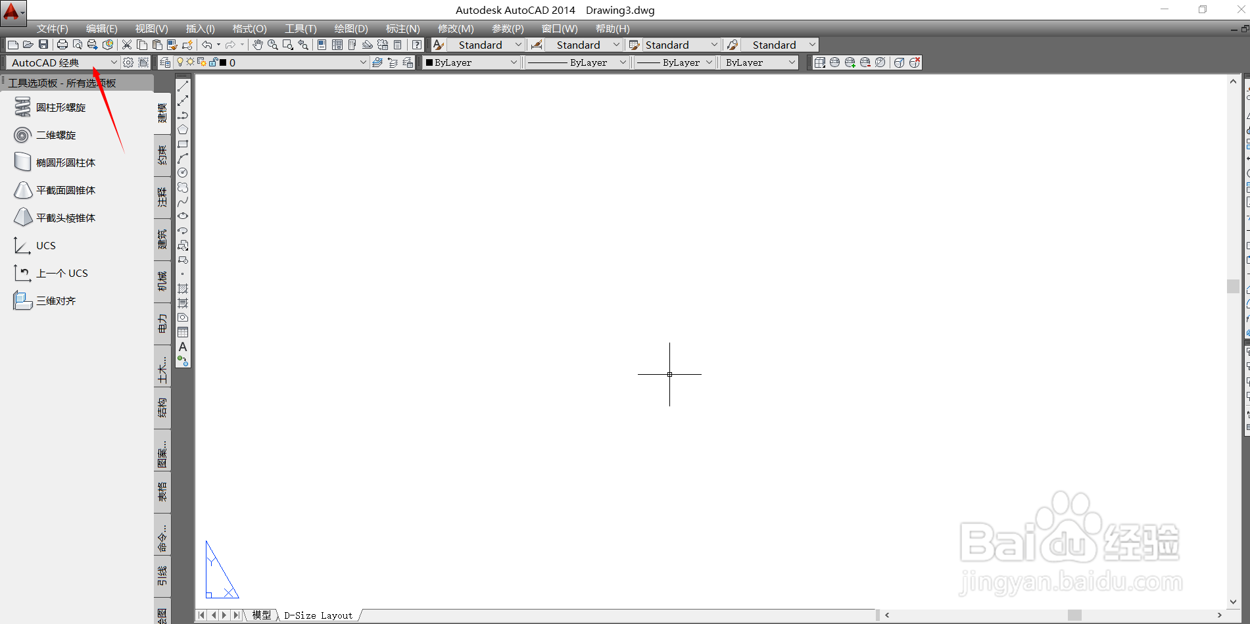Open the 修改(M) menu
The image size is (1250, 624).
coord(456,28)
